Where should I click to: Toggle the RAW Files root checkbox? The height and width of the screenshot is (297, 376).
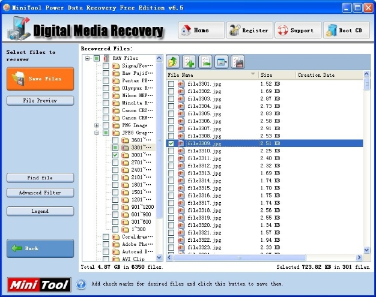pyautogui.click(x=97, y=58)
